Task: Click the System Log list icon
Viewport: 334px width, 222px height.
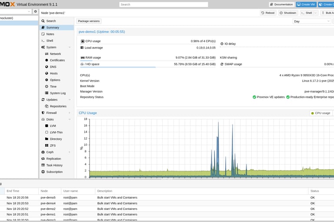Action: [x=47, y=93]
